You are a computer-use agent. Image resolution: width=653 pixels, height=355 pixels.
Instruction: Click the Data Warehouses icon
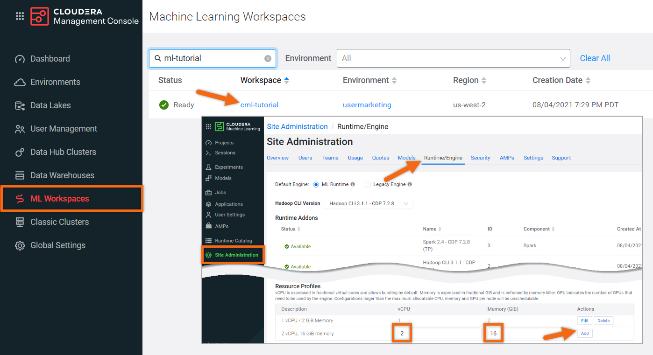click(x=20, y=175)
